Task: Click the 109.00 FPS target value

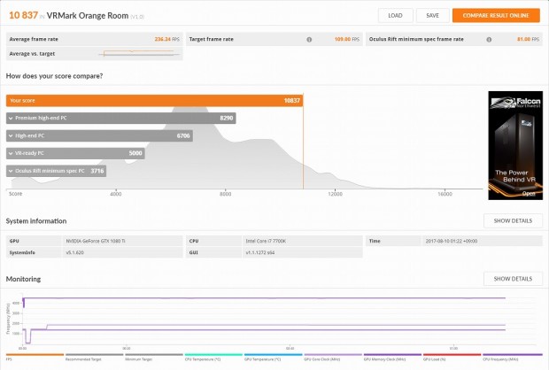Action: click(x=347, y=39)
